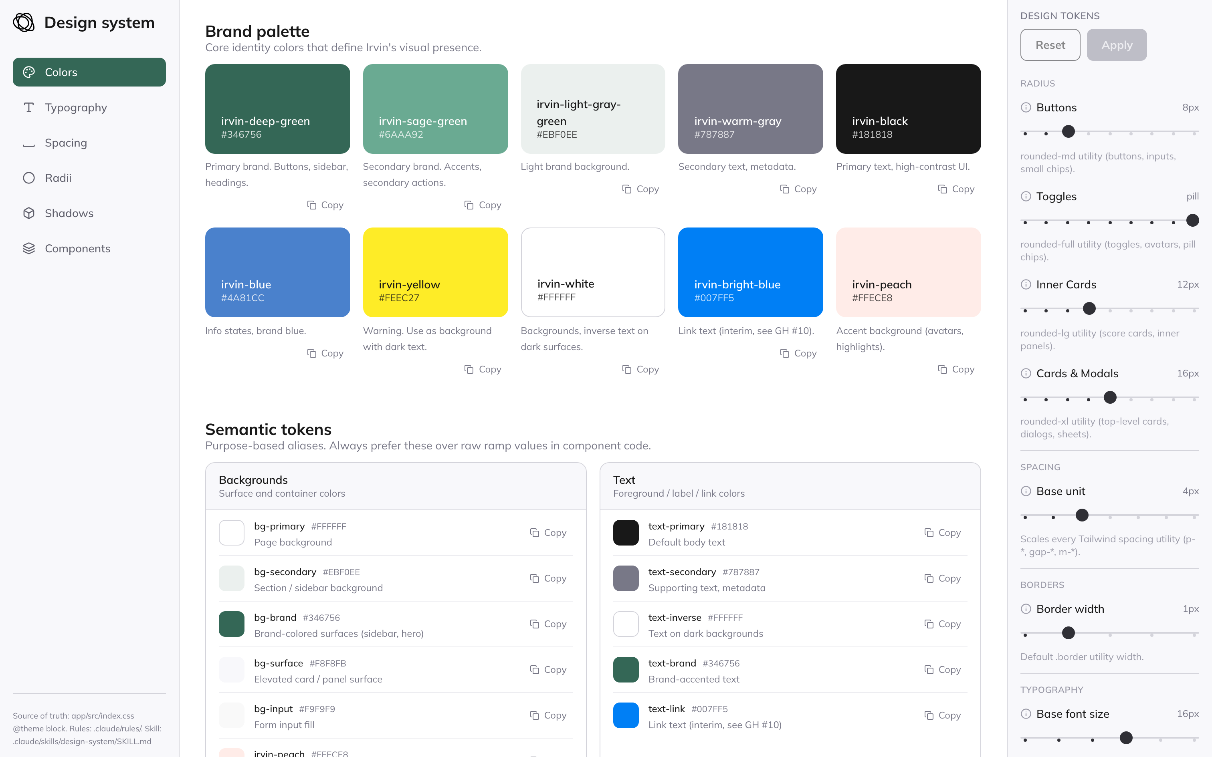This screenshot has height=757, width=1212.
Task: Click the Border width slider handle
Action: (x=1068, y=633)
